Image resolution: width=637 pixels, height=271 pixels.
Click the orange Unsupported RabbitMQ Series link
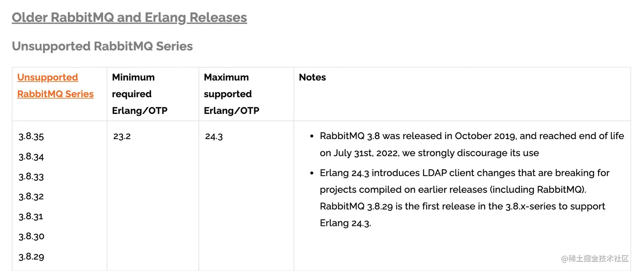55,86
